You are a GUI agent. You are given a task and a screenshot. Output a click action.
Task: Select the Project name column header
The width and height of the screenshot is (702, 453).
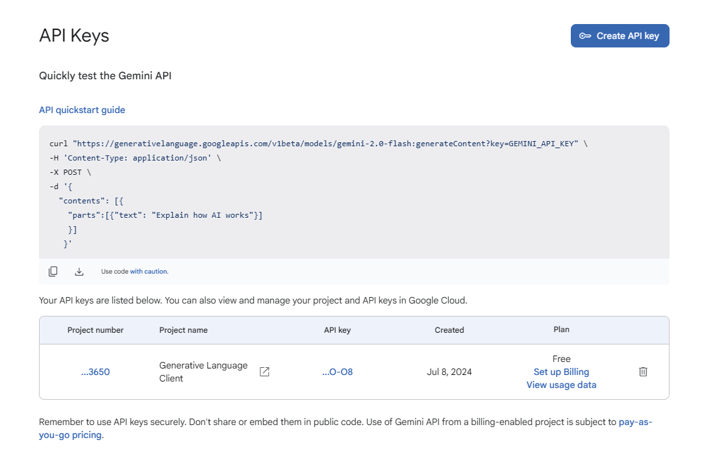(184, 330)
